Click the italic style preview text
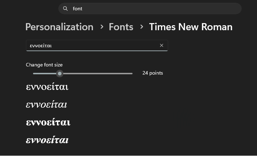The width and height of the screenshot is (257, 156). pos(46,104)
